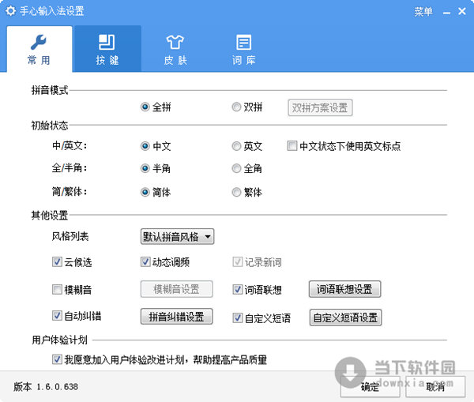Click the 模糊音设置 button
Image resolution: width=474 pixels, height=402 pixels.
176,289
